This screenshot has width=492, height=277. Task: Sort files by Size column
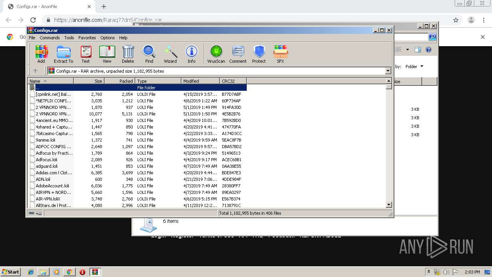coord(89,81)
